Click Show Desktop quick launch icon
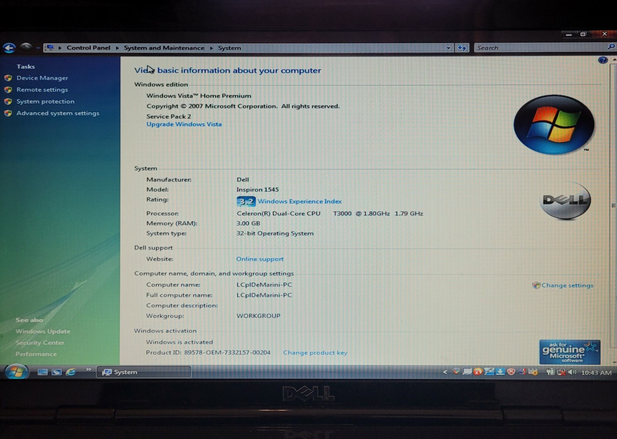Screen dimensions: 617x439 click(42, 372)
